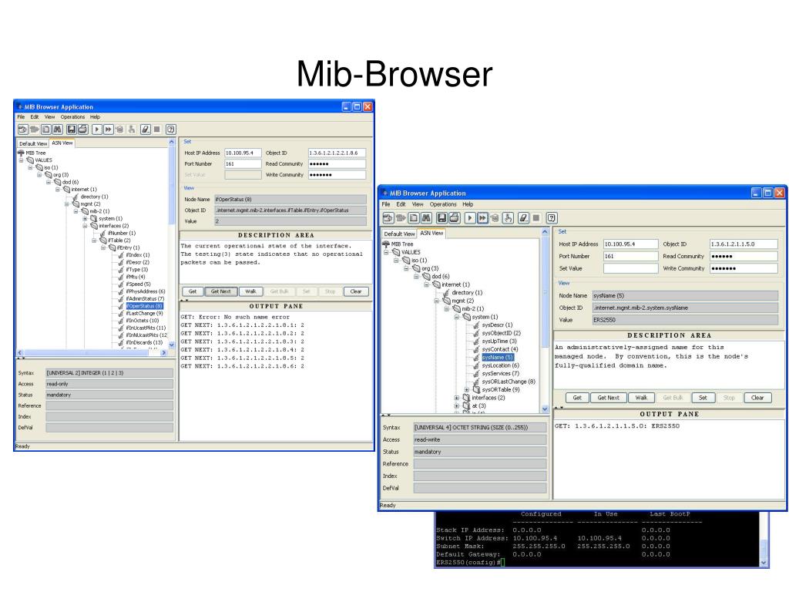Image resolution: width=789 pixels, height=592 pixels.
Task: Click the blank page icon in ifOperStatus window toolbar
Action: click(45, 129)
